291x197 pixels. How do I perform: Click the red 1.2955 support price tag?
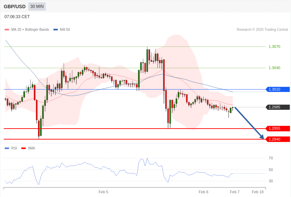pos(278,129)
